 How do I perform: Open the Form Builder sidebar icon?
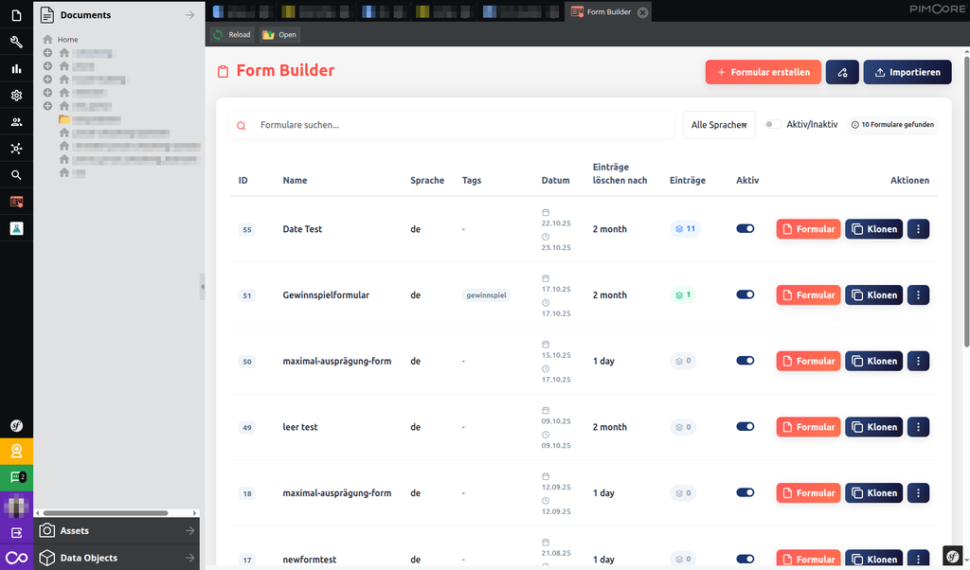[17, 202]
